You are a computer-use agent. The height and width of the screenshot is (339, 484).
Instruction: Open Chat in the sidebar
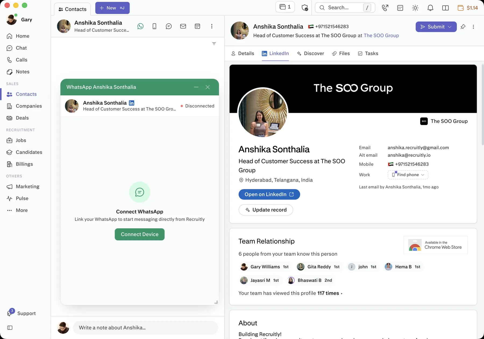tap(17, 48)
